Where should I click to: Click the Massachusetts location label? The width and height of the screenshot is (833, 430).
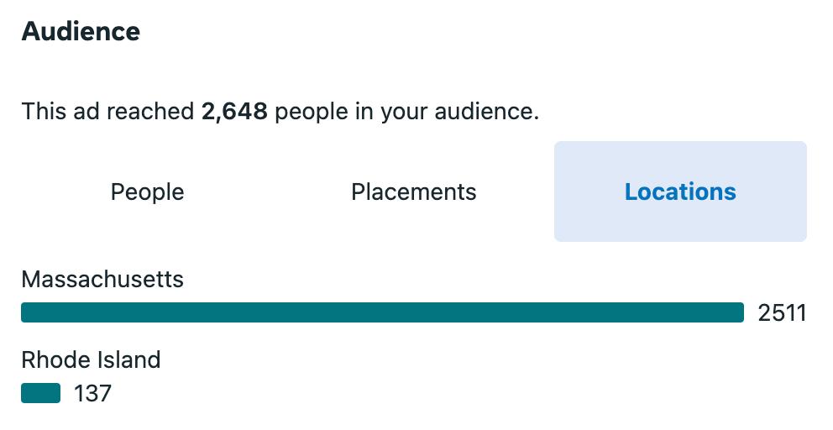click(102, 280)
